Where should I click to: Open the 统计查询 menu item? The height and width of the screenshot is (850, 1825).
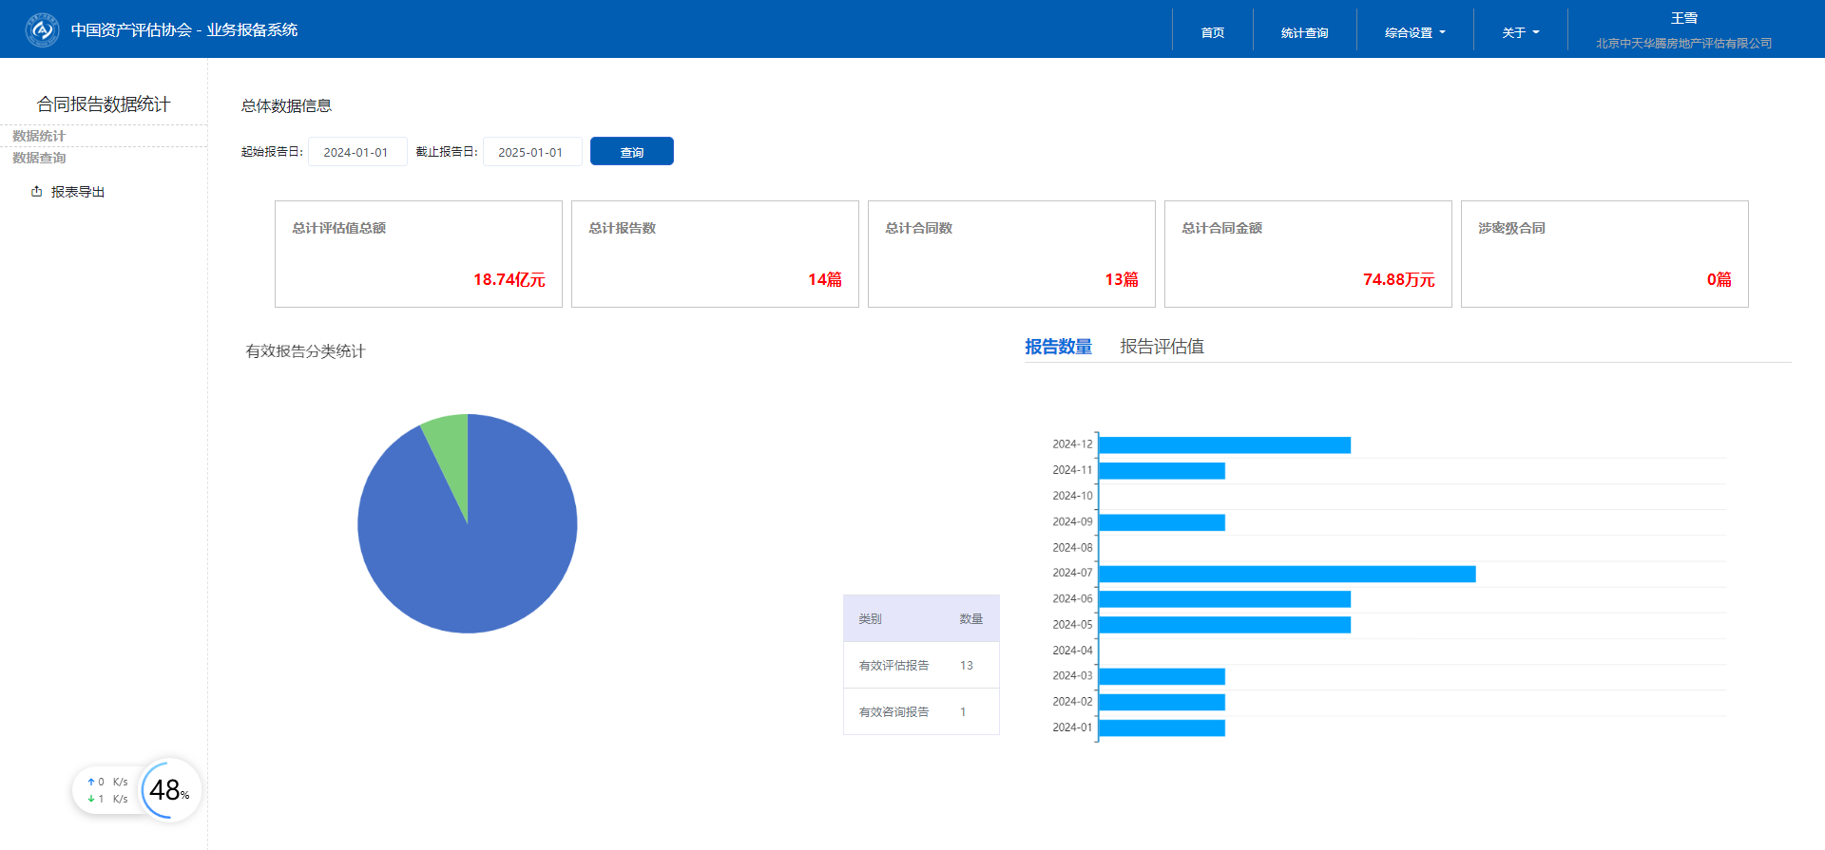(1304, 32)
